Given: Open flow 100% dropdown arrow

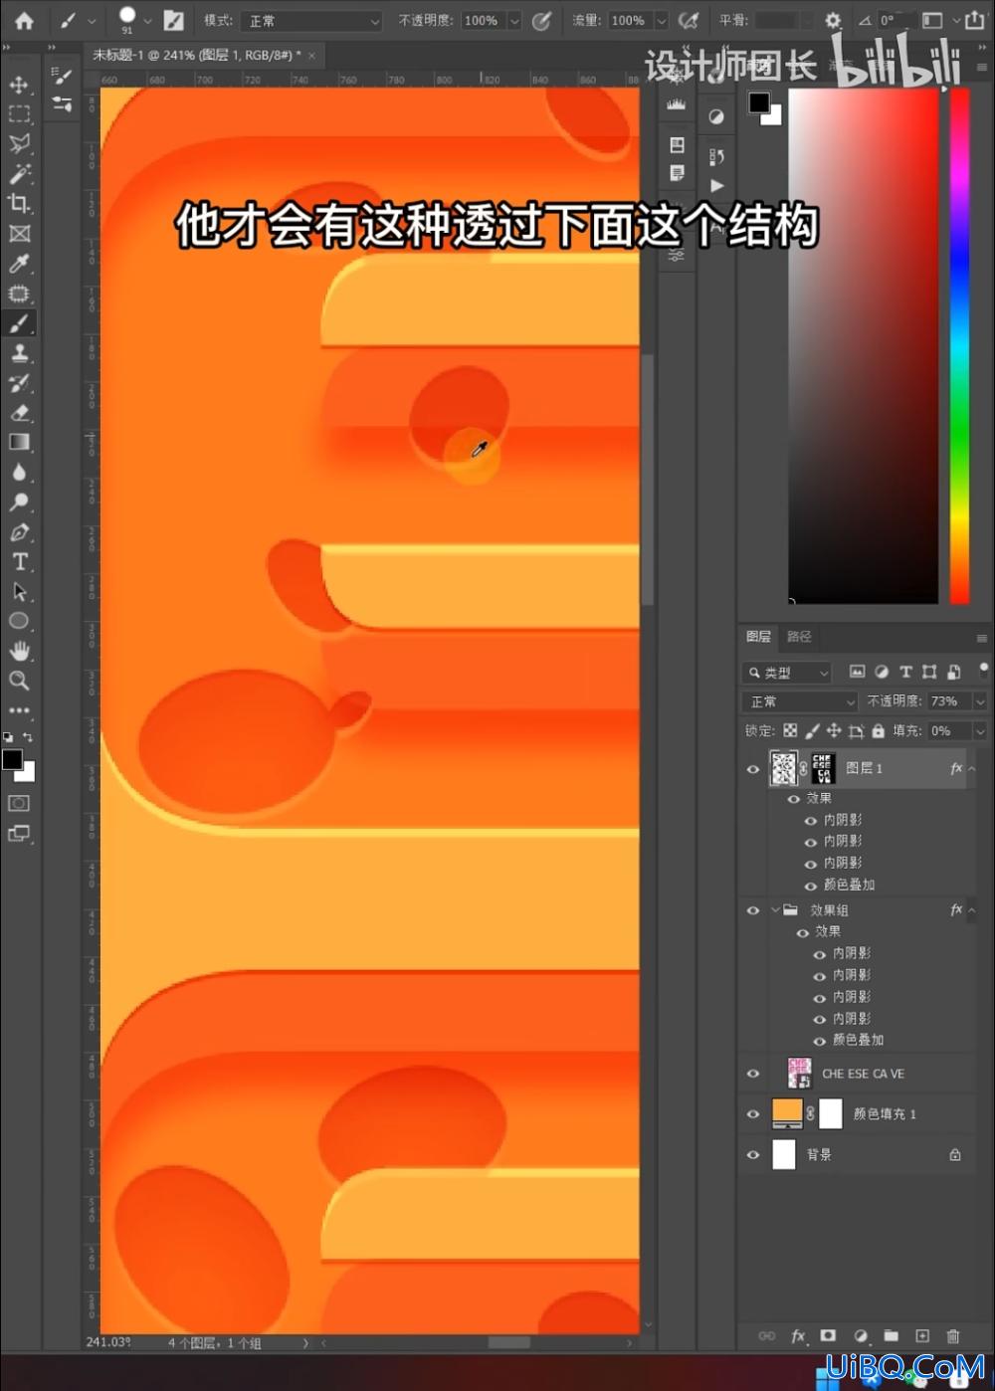Looking at the screenshot, I should (x=661, y=20).
